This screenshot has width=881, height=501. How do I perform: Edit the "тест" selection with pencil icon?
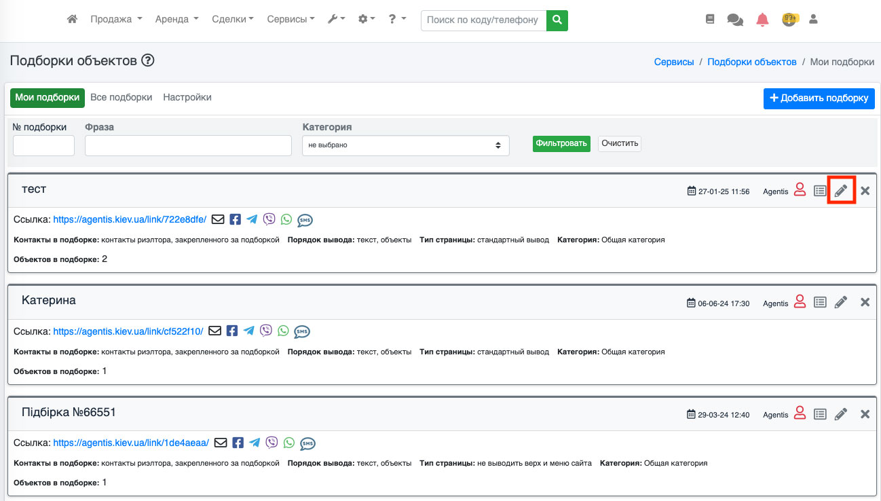841,191
